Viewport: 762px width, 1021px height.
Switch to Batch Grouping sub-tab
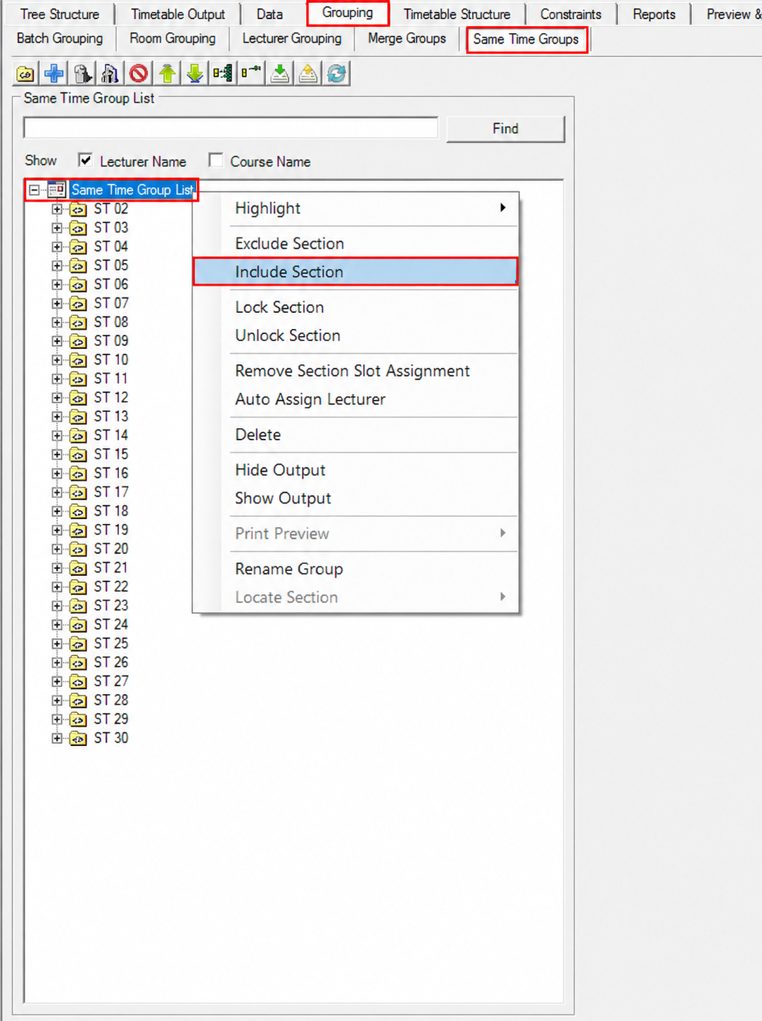[x=60, y=39]
